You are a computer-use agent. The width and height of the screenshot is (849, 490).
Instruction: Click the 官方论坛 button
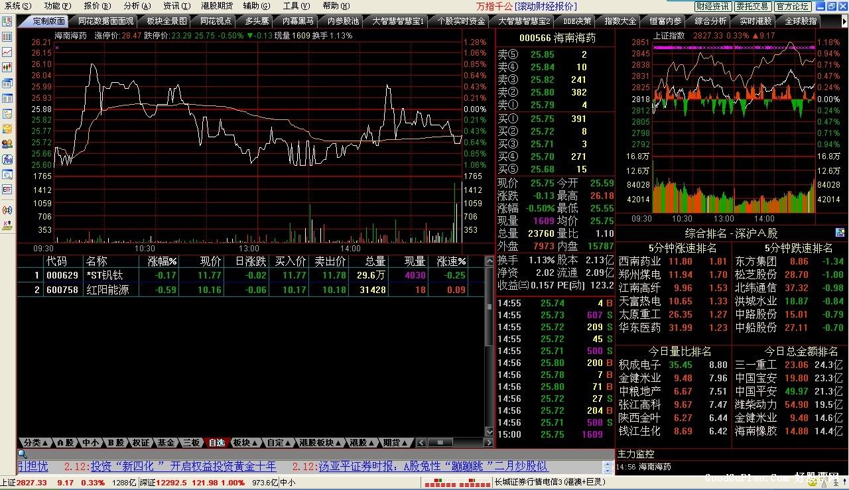click(x=793, y=6)
